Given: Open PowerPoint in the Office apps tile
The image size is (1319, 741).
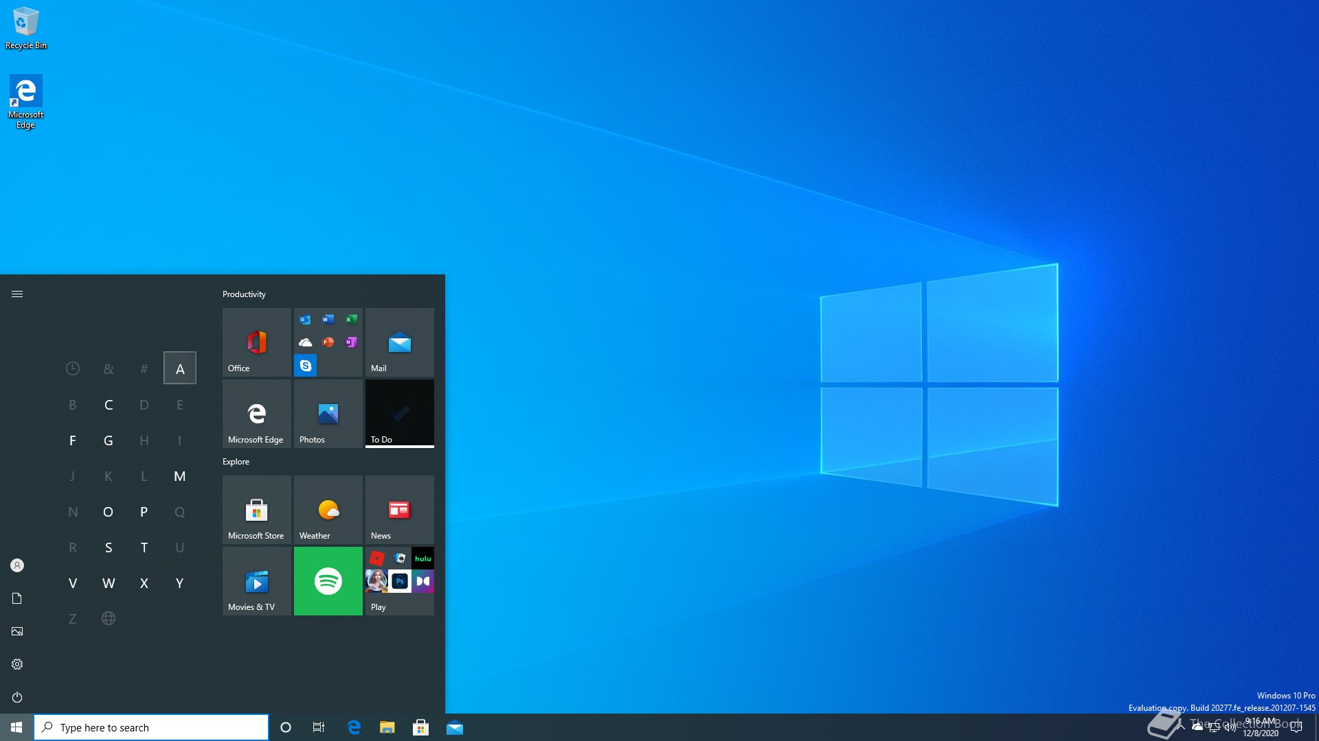Looking at the screenshot, I should point(328,342).
